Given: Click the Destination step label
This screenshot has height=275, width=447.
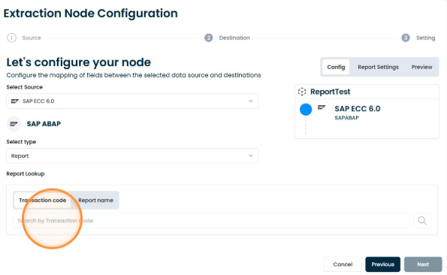Looking at the screenshot, I should 234,38.
